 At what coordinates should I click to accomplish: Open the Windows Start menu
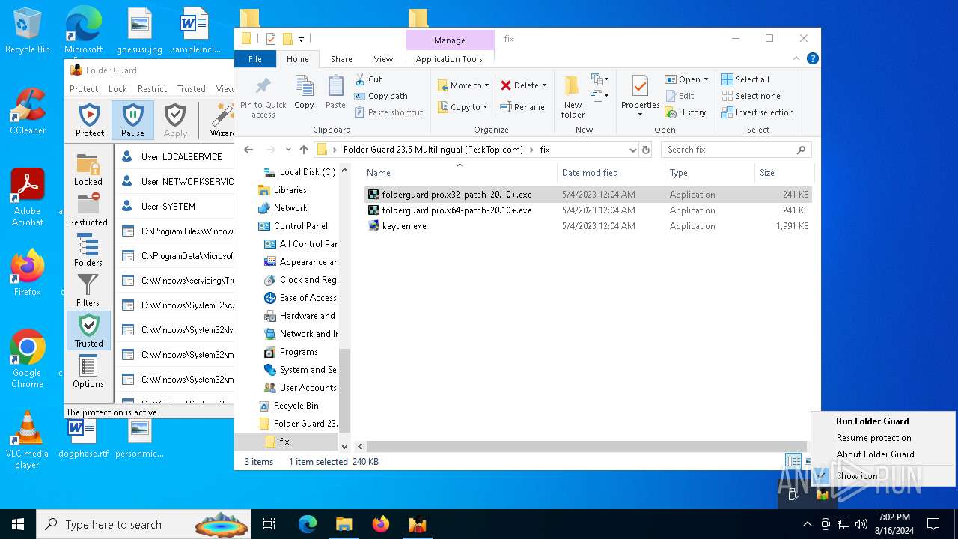click(x=18, y=524)
